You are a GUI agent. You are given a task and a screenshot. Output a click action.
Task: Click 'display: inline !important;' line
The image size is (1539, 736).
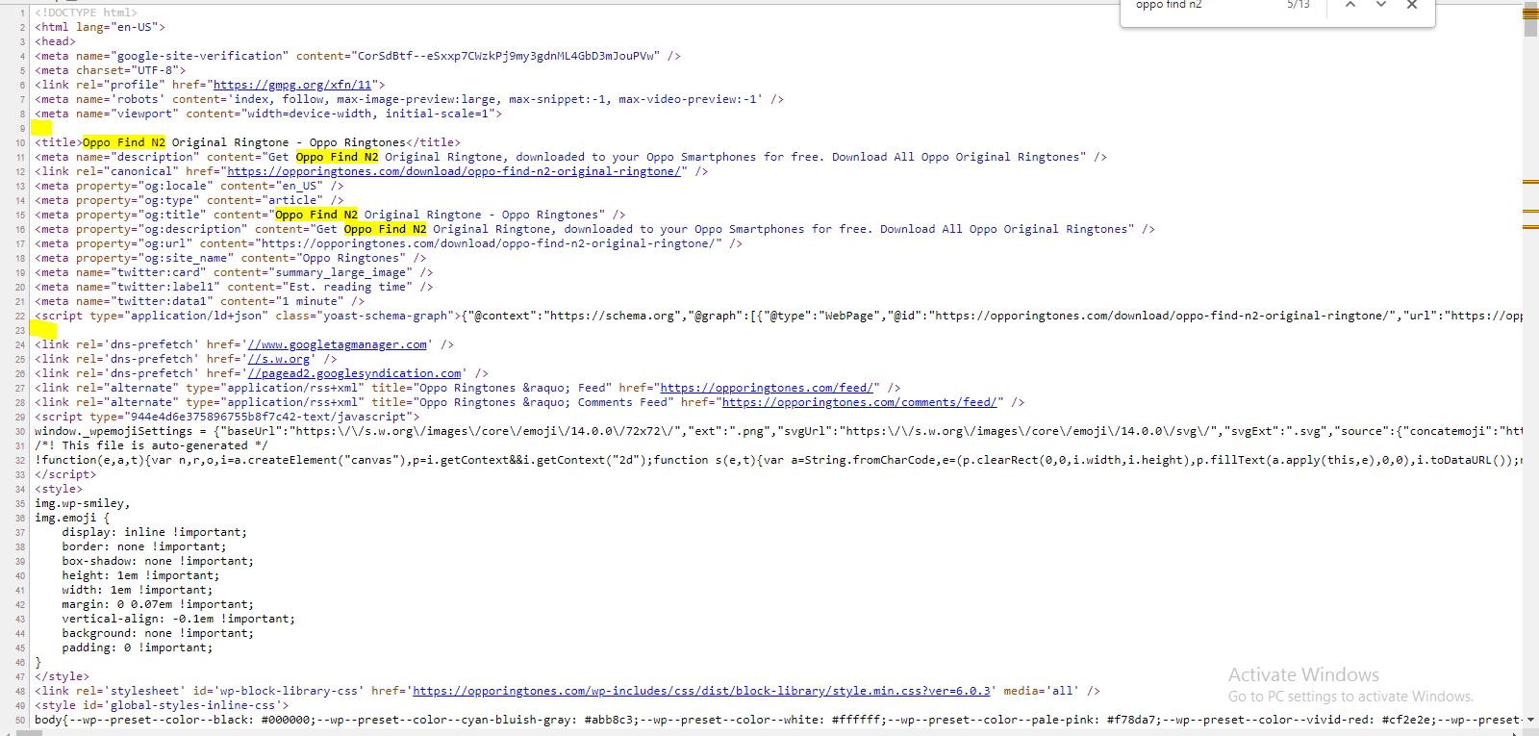coord(154,532)
